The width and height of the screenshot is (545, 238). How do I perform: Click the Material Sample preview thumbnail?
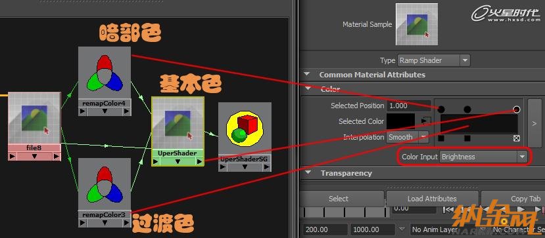[x=417, y=24]
